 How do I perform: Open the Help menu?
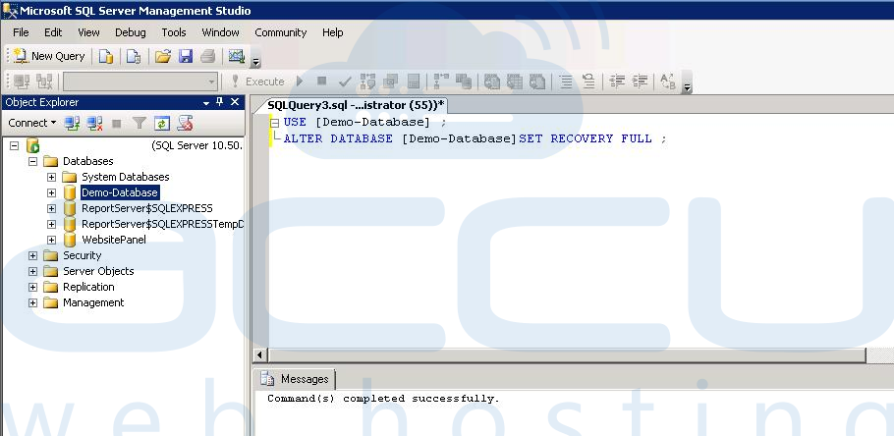pyautogui.click(x=332, y=32)
